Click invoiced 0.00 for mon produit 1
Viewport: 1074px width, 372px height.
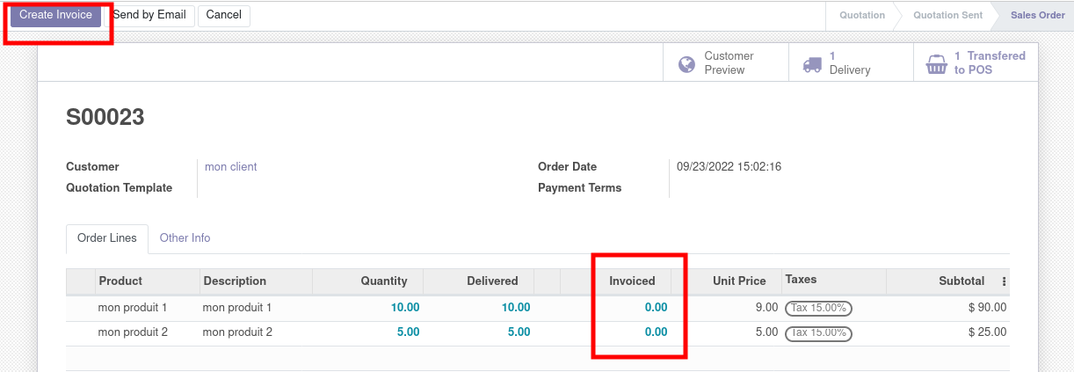point(657,308)
